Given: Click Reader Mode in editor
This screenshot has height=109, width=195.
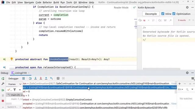Looking at the screenshot, I should 121,8.
